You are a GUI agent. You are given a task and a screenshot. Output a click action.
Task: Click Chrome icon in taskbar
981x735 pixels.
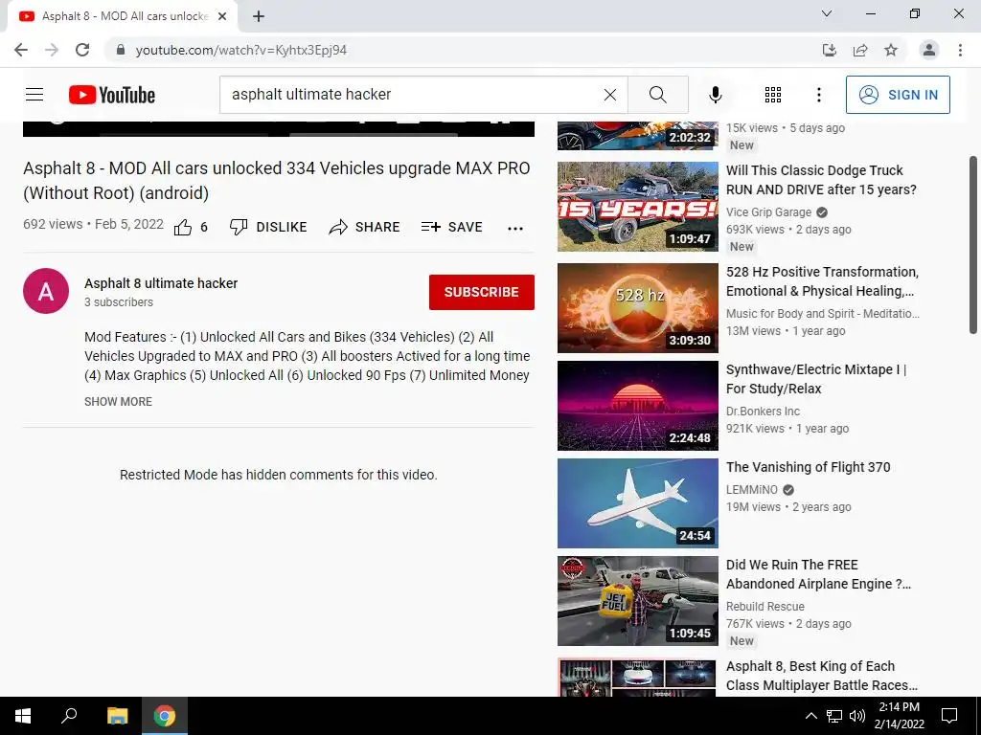[165, 716]
